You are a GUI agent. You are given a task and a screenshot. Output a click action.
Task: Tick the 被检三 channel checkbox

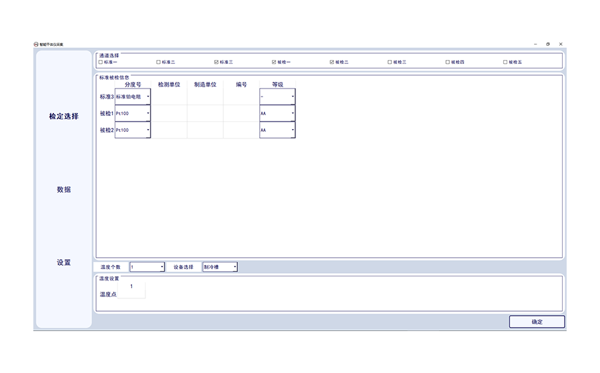pyautogui.click(x=390, y=62)
